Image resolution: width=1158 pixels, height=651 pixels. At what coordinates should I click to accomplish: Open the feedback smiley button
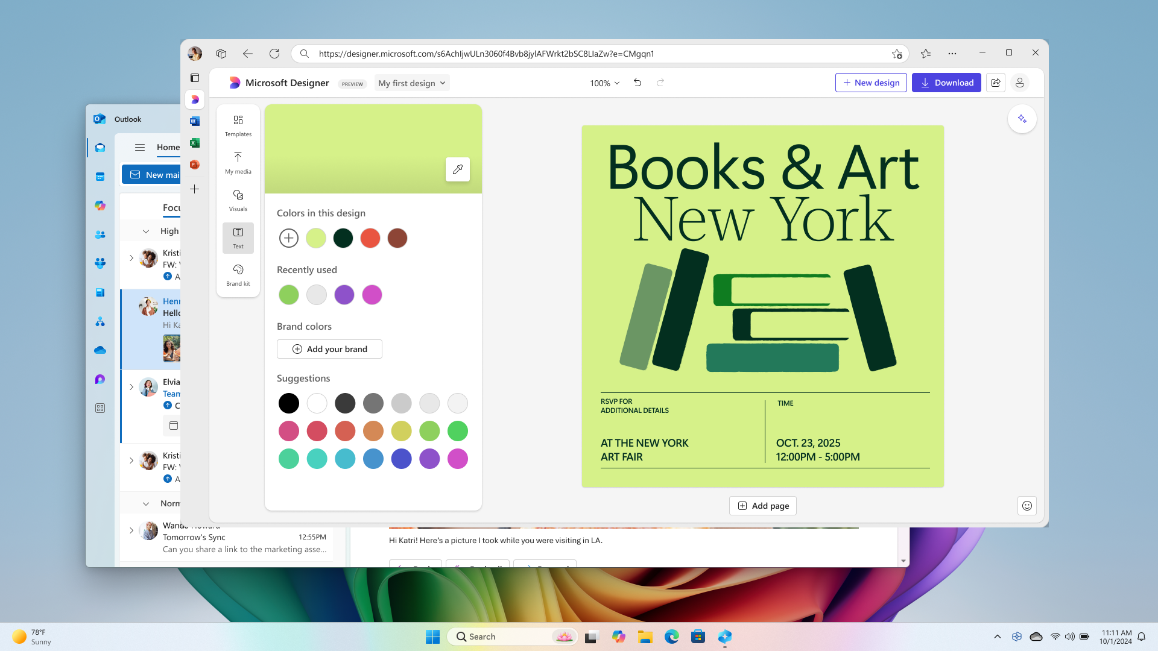pos(1027,506)
